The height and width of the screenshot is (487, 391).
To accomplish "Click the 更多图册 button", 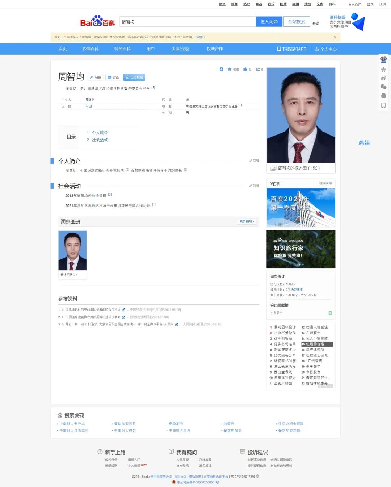I will pyautogui.click(x=247, y=221).
